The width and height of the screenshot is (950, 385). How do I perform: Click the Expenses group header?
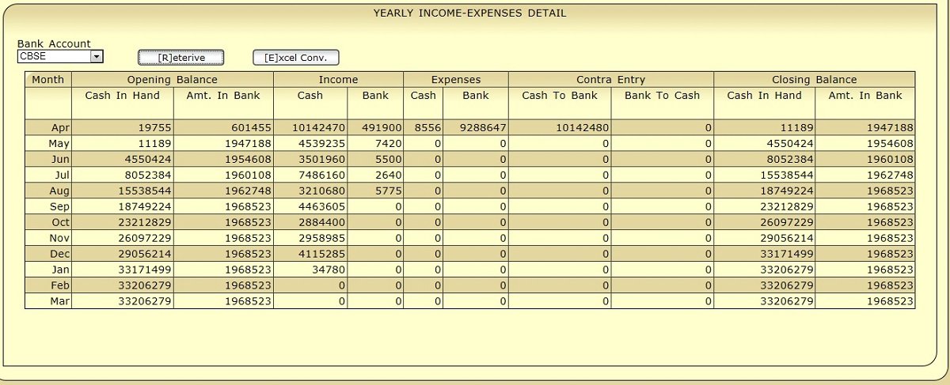tap(456, 80)
